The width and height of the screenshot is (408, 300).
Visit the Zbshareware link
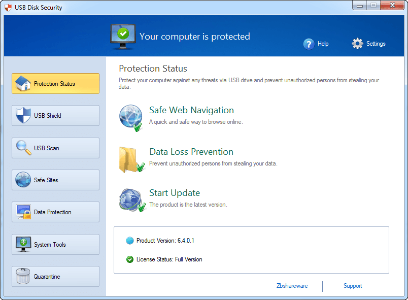click(x=292, y=286)
